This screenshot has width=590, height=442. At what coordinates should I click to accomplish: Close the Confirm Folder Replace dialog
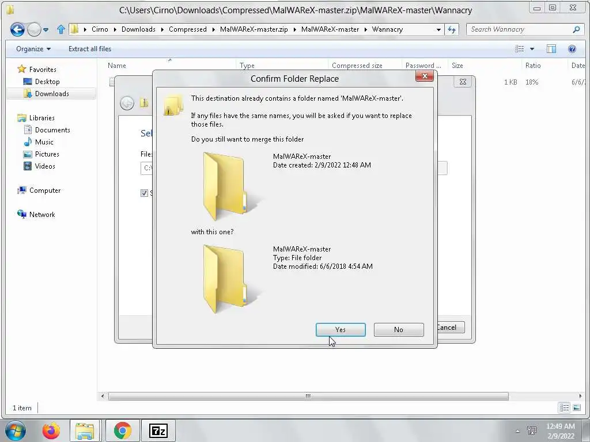point(425,76)
